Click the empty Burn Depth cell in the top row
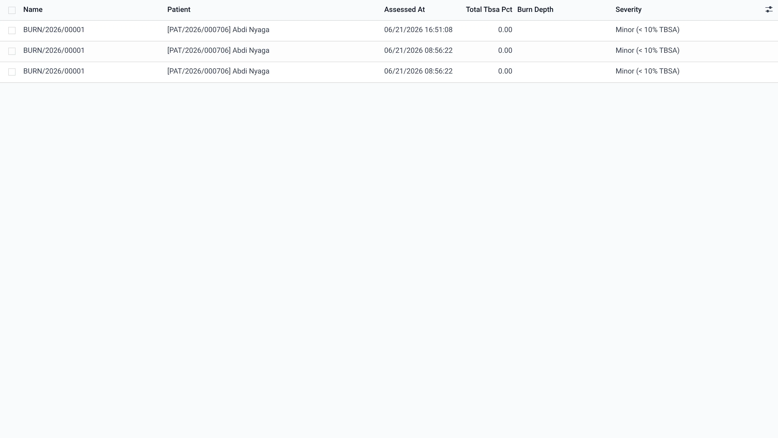 [564, 31]
